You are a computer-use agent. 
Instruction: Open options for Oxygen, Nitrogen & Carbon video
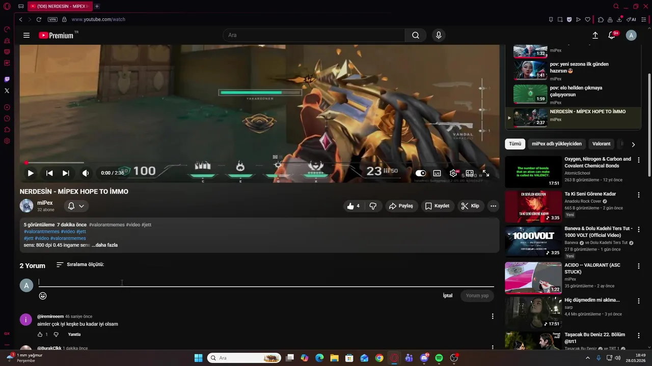639,160
